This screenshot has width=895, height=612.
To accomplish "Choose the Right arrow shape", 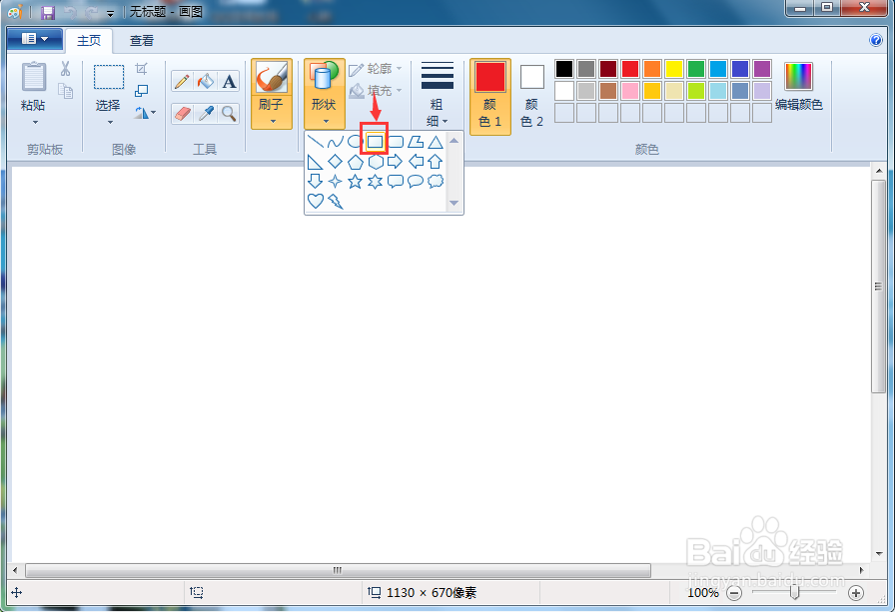I will tap(395, 162).
